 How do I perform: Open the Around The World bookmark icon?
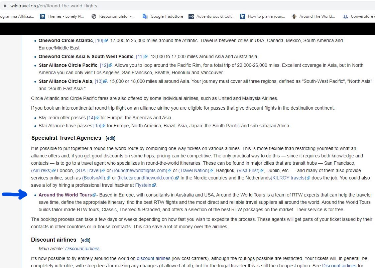pos(294,16)
